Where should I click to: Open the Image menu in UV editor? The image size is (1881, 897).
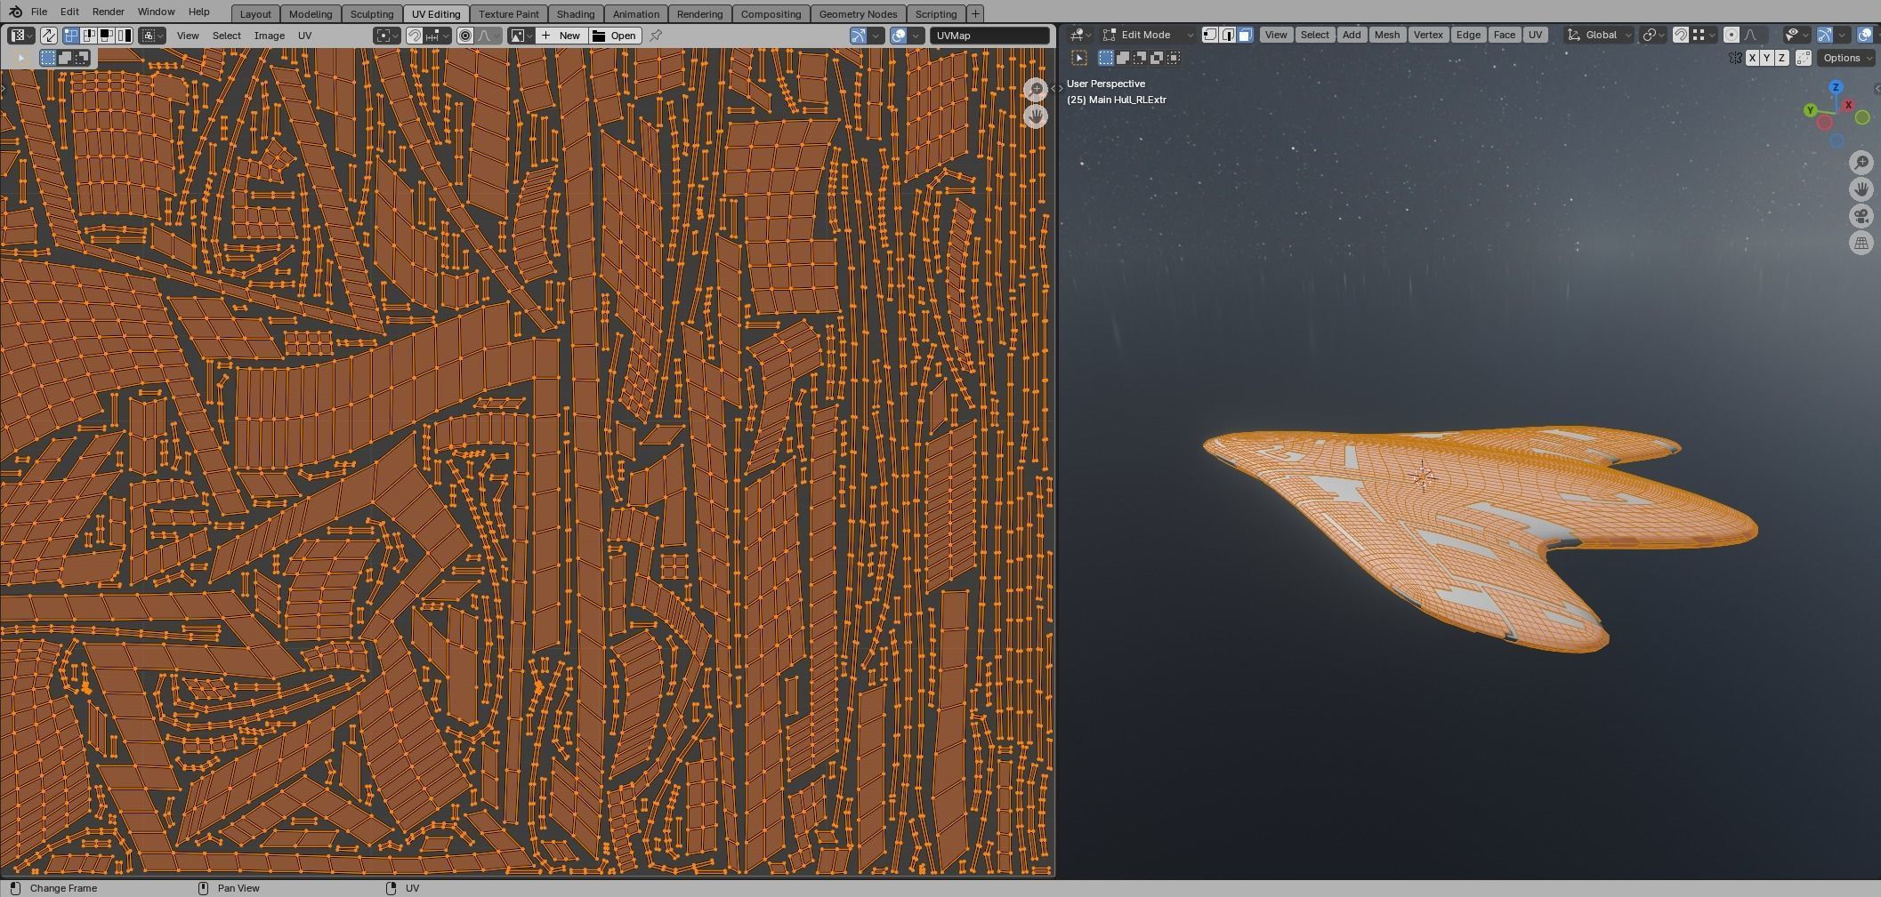[269, 36]
